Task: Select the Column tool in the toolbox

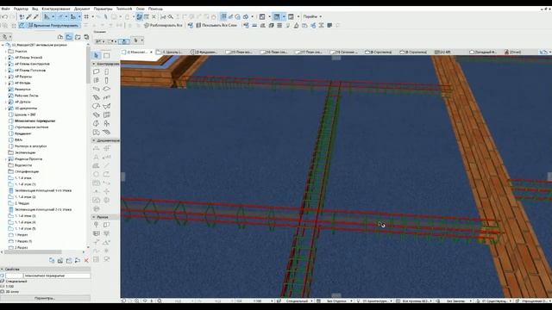Action: 107,80
